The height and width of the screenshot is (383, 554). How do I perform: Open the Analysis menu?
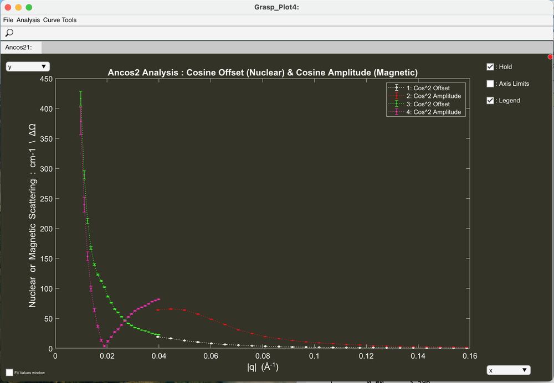[28, 20]
